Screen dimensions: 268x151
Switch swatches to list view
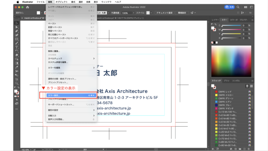[x=247, y=86]
